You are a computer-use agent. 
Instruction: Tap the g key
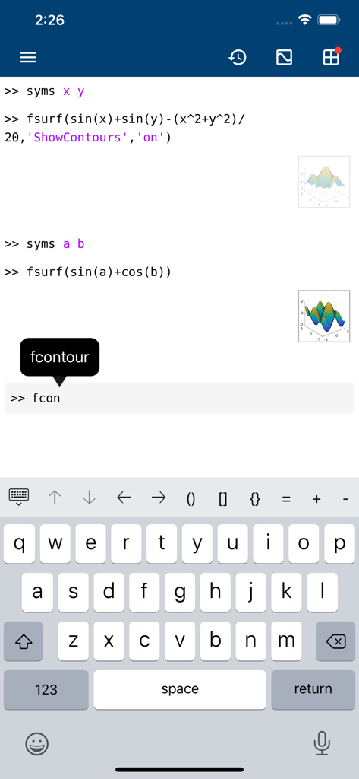coord(179,592)
